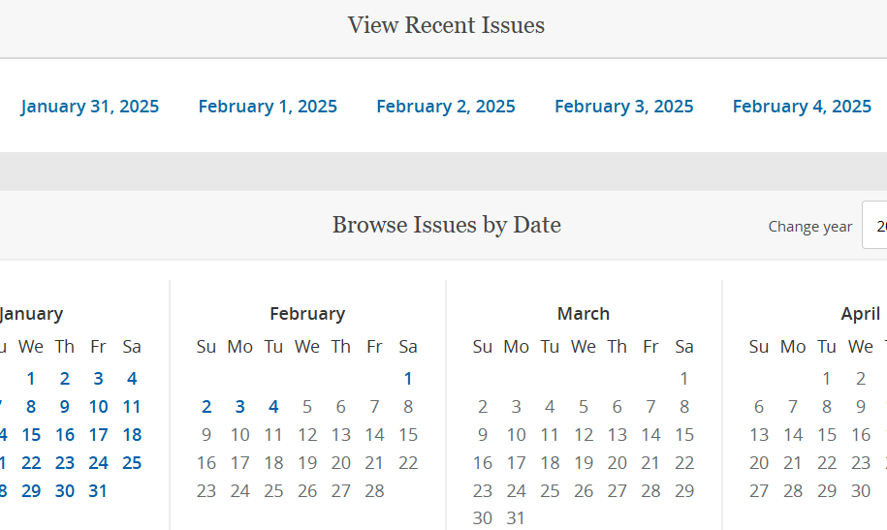
Task: Open the January 31, 2025 recent issue
Action: pyautogui.click(x=90, y=107)
